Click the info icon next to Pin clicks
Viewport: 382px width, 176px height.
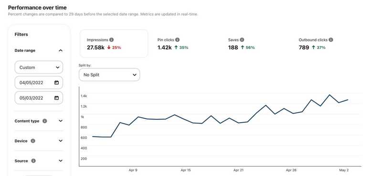(177, 40)
